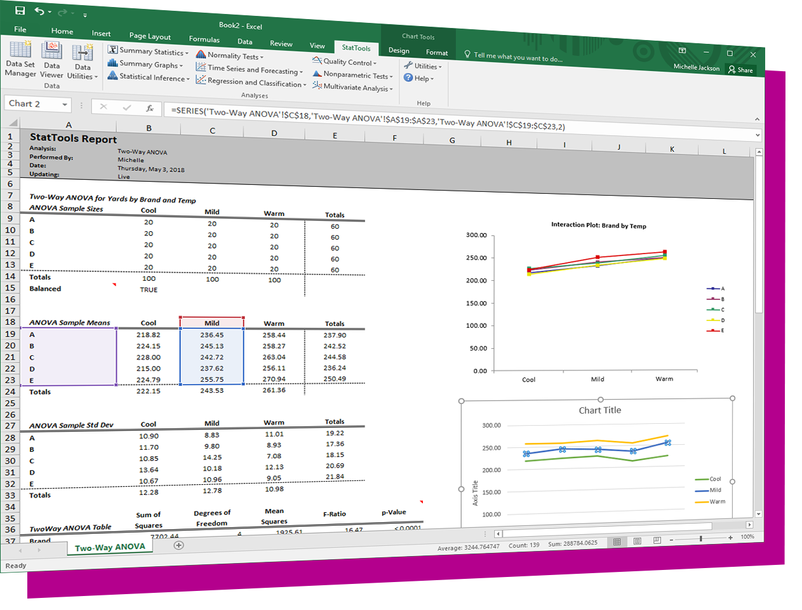Open the ribbon display options icon
802x610 pixels.
tap(682, 50)
